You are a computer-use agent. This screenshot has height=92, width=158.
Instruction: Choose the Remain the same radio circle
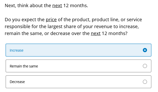(x=145, y=66)
